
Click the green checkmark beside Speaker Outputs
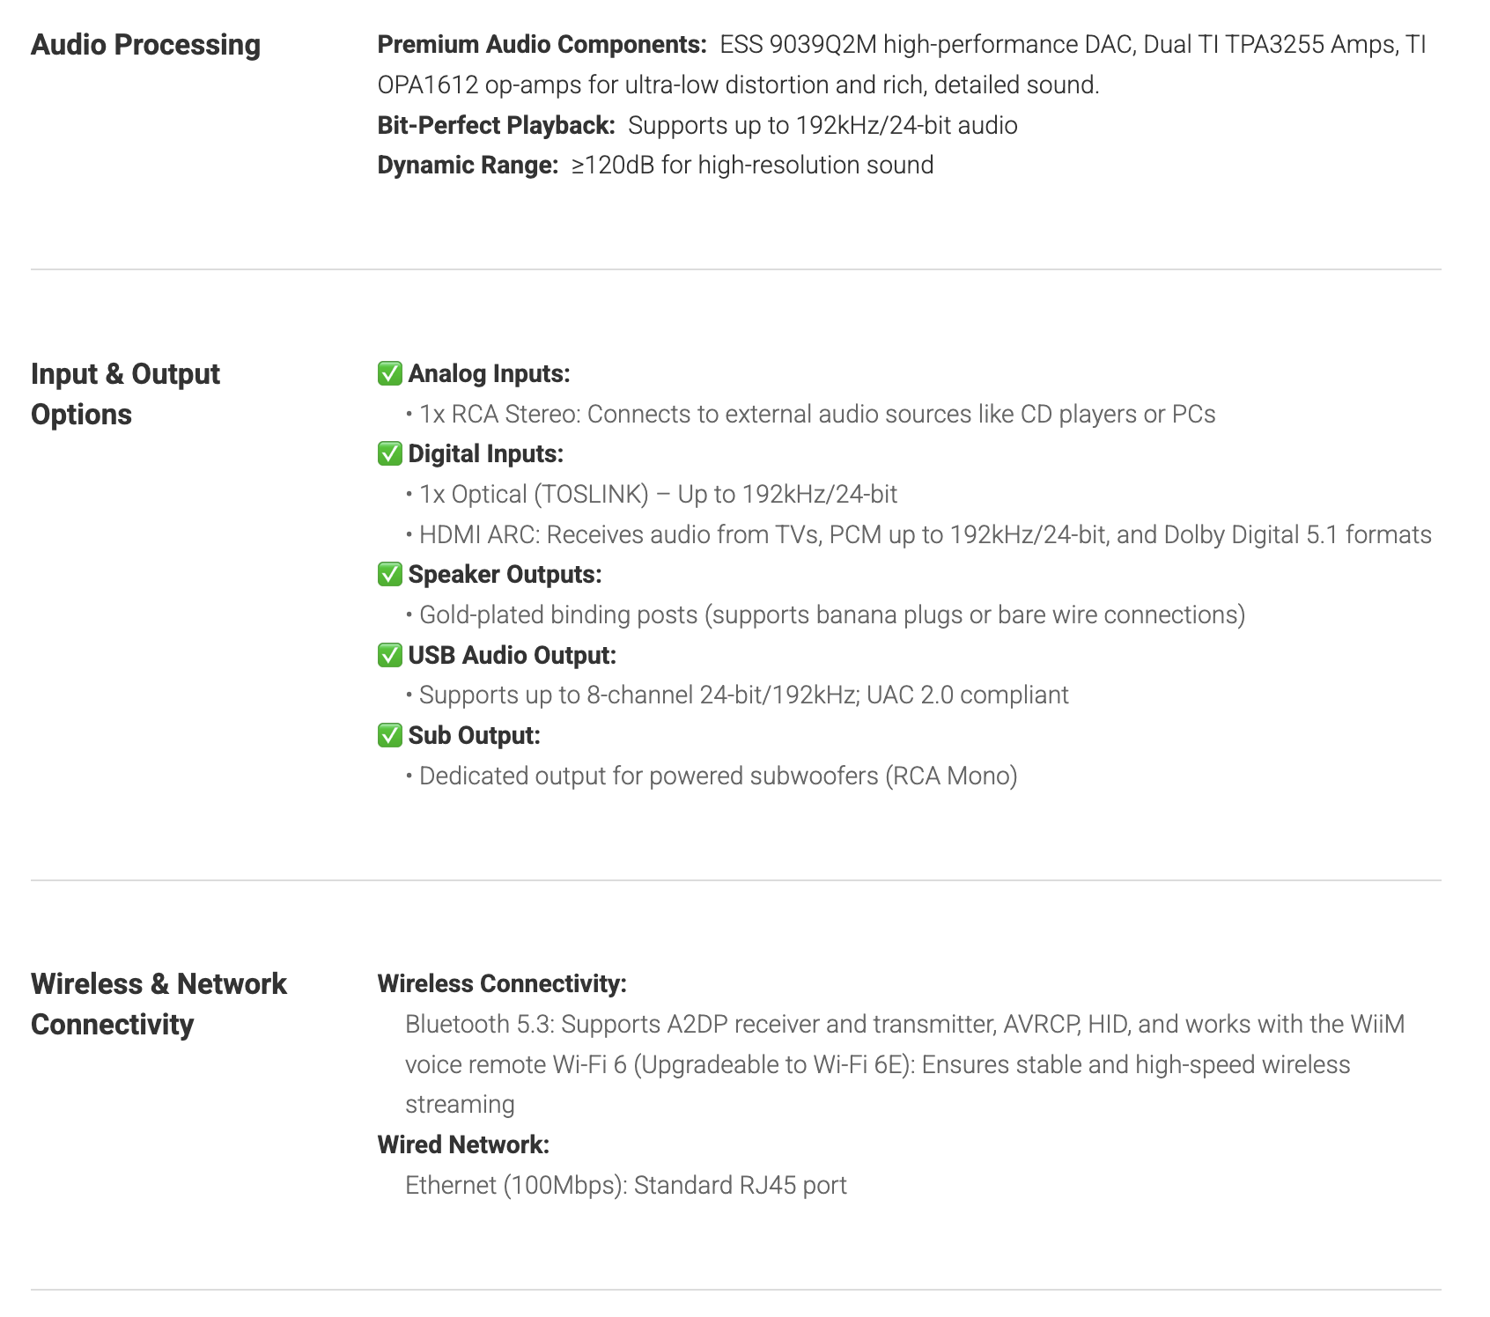click(x=389, y=575)
